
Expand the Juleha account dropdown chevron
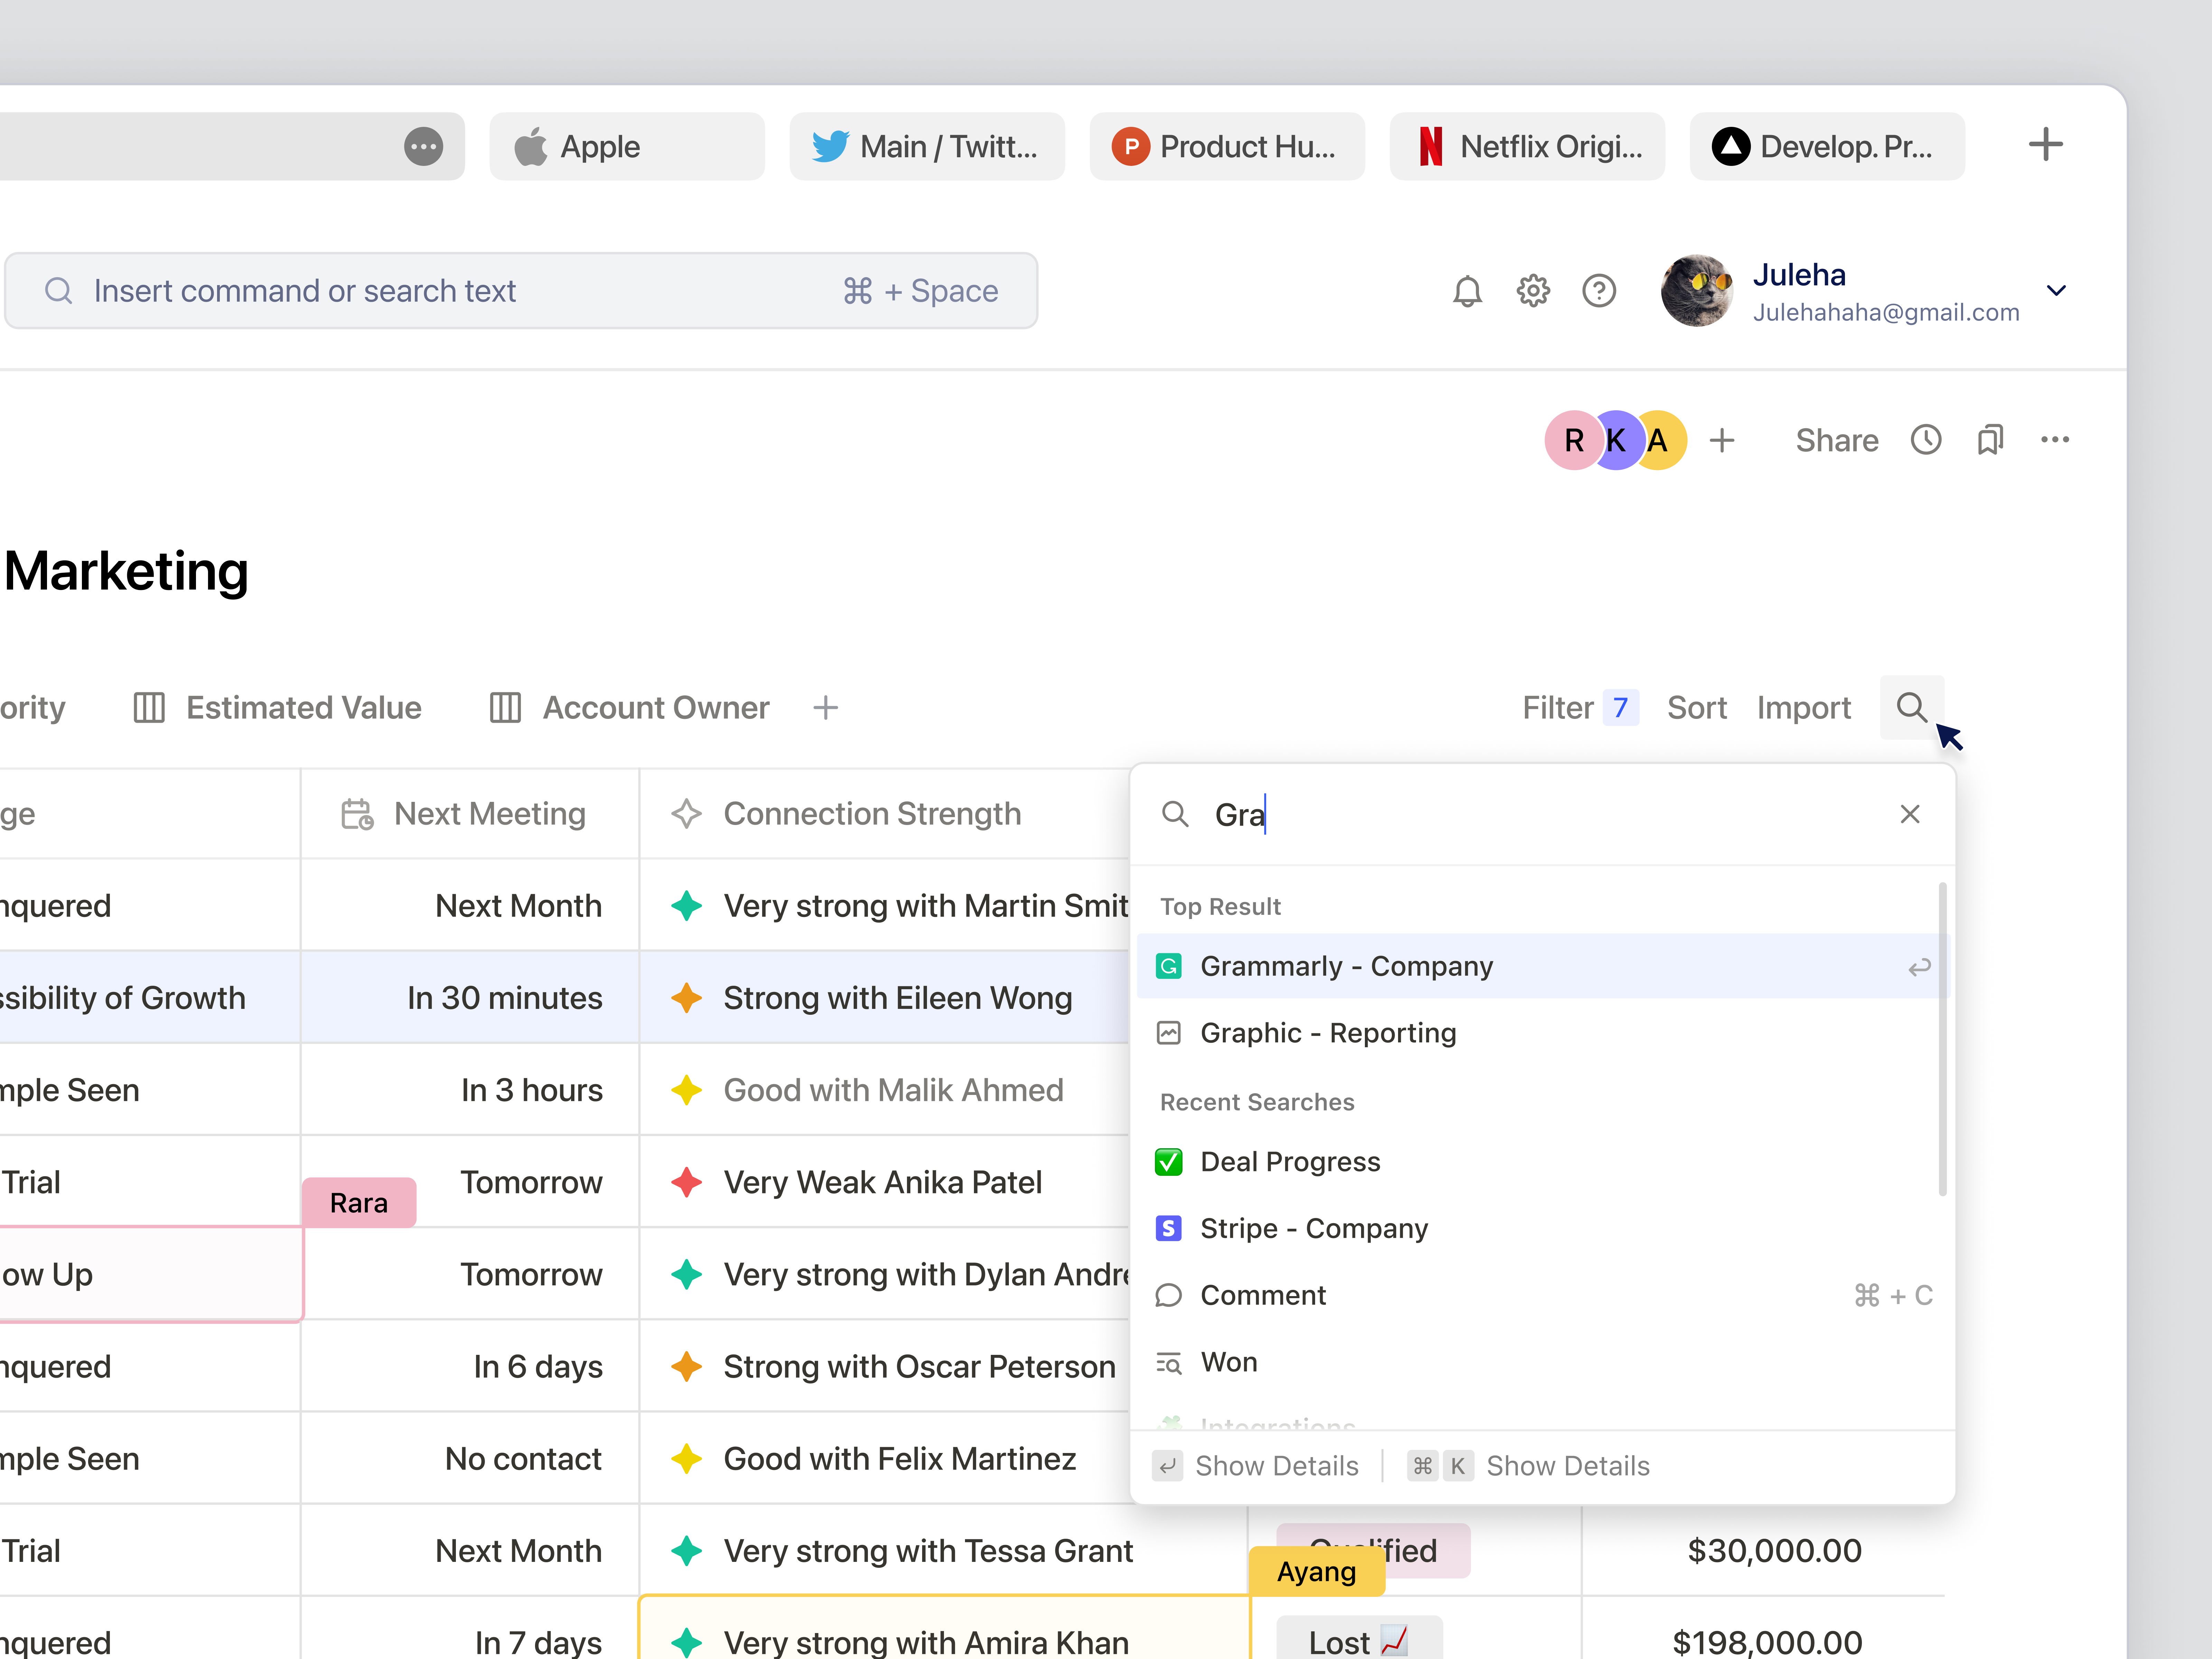(x=2056, y=291)
